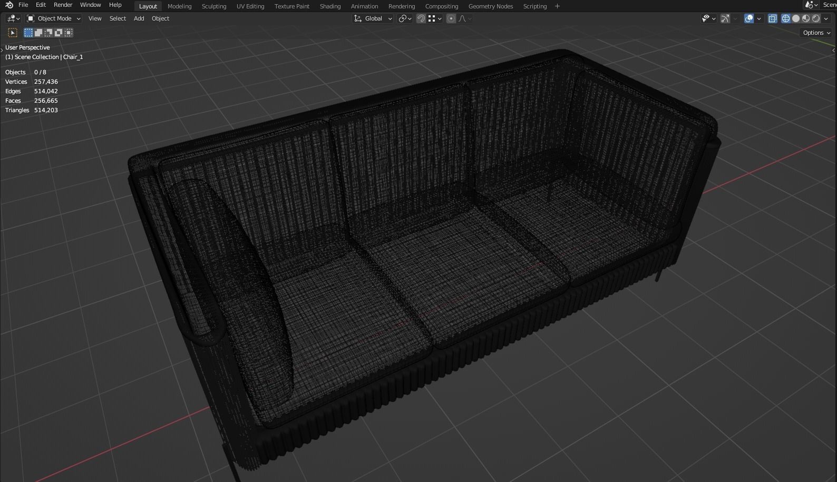Switch to the Texture Paint workspace tab

(x=291, y=6)
